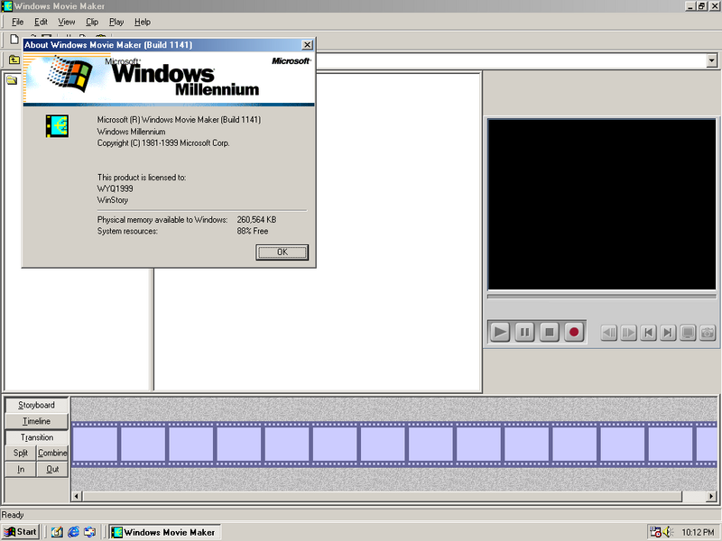Screen dimensions: 722x541
Task: Switch the workspace to Storyboard view
Action: 36,405
